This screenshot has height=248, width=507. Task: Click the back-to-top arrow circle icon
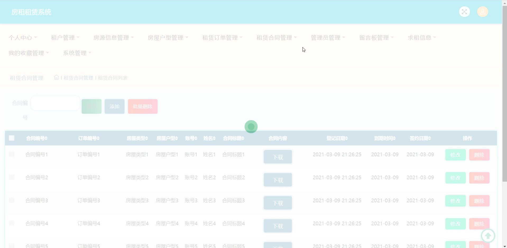click(488, 235)
